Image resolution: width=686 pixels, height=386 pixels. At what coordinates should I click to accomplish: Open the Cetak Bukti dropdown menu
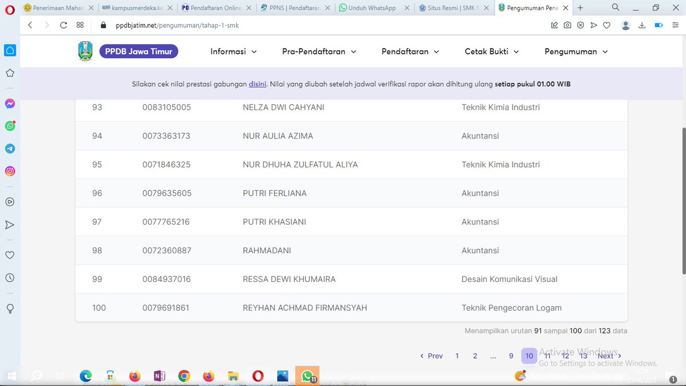coord(492,51)
